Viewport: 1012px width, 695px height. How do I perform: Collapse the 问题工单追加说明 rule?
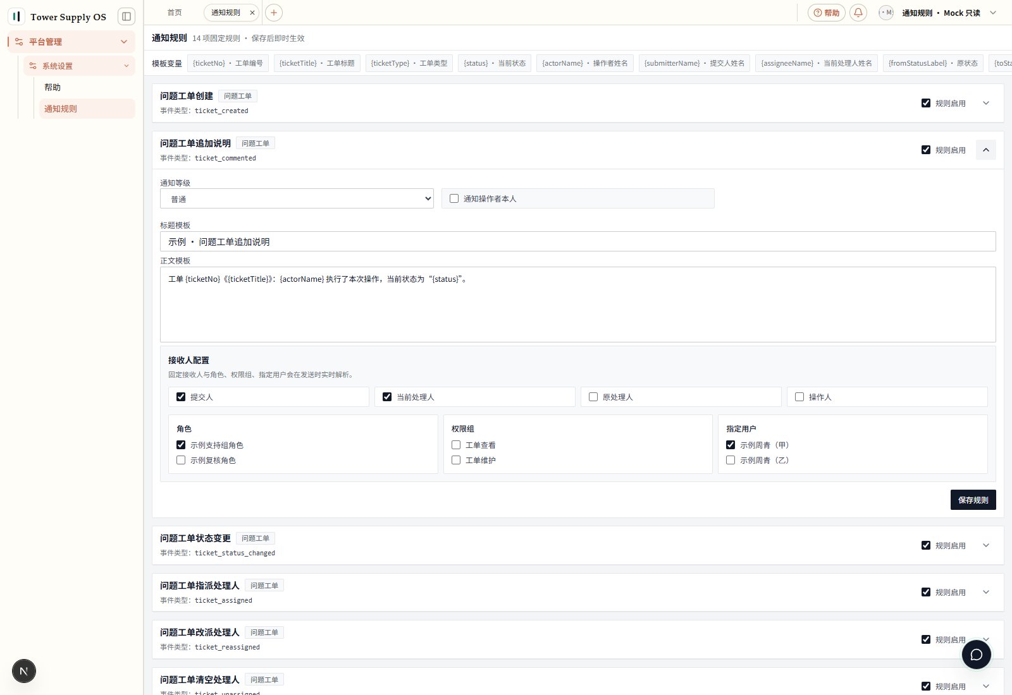click(x=986, y=150)
